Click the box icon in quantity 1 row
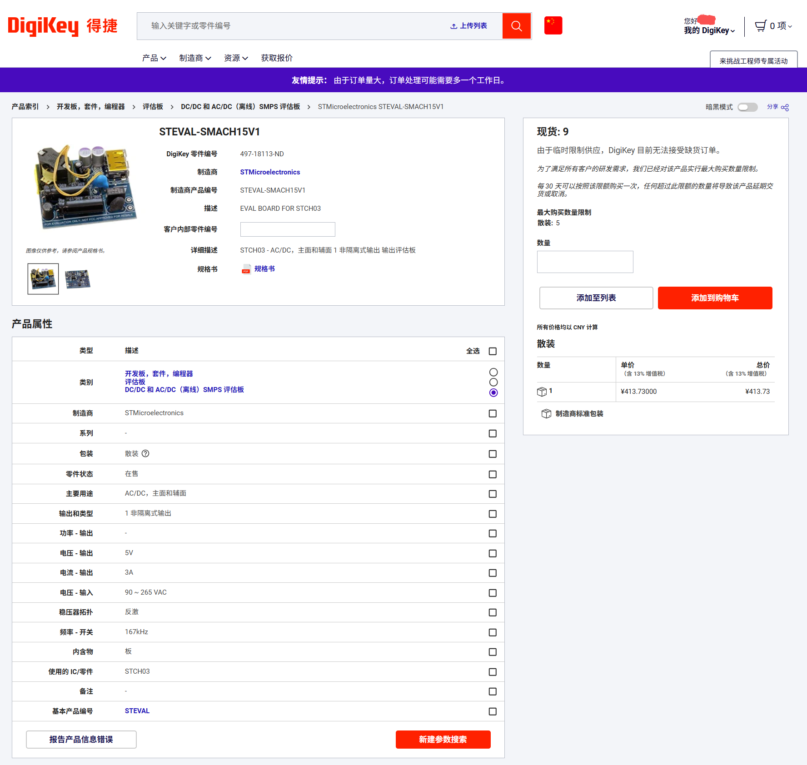This screenshot has width=807, height=765. [x=542, y=392]
